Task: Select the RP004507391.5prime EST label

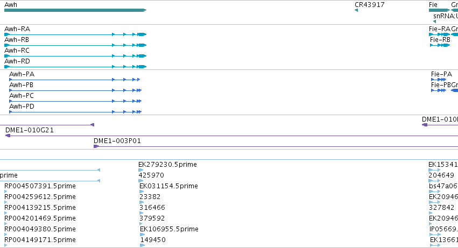Action: 40,186
